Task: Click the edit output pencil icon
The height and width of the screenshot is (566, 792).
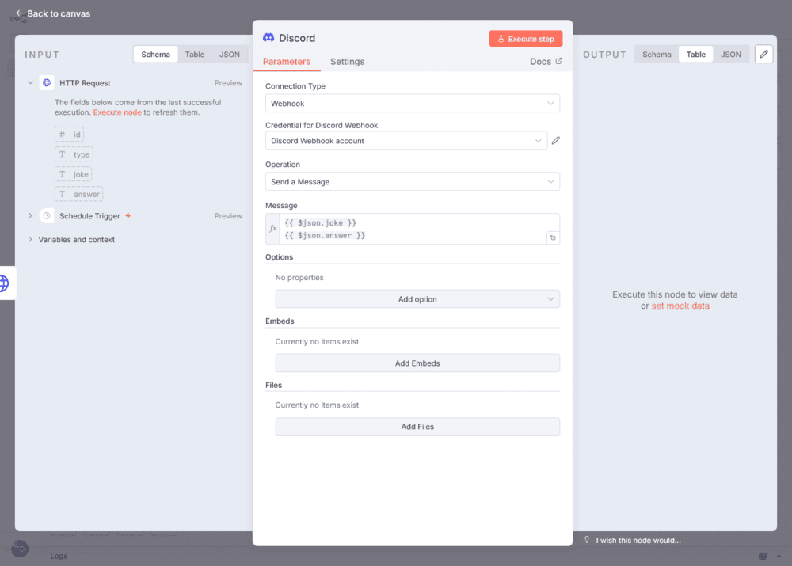Action: click(763, 54)
